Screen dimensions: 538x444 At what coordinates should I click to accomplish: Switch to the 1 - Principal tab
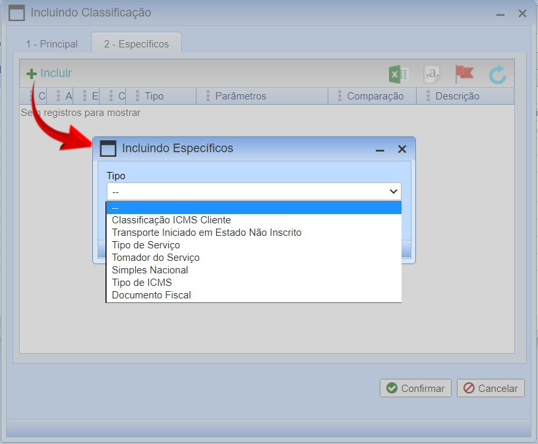point(51,44)
